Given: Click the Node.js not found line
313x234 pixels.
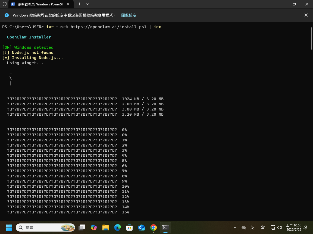Looking at the screenshot, I should [x=28, y=53].
